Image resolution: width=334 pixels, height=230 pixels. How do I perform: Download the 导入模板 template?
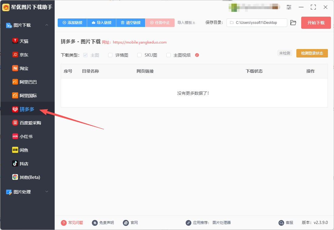click(x=186, y=22)
